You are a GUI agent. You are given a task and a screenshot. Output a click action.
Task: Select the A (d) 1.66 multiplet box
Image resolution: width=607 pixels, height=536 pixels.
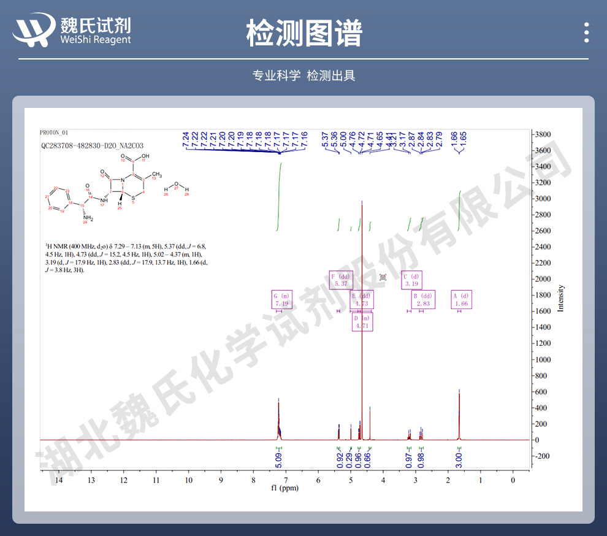pyautogui.click(x=461, y=299)
